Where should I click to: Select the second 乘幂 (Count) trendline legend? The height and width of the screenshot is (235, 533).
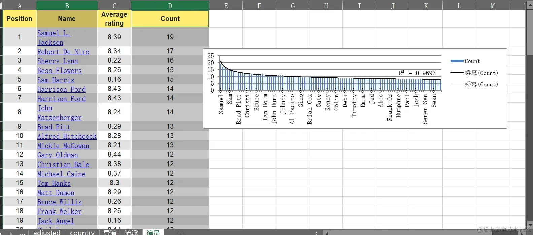pyautogui.click(x=474, y=84)
